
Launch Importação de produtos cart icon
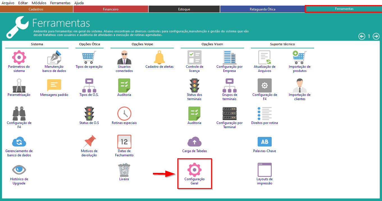click(x=299, y=57)
